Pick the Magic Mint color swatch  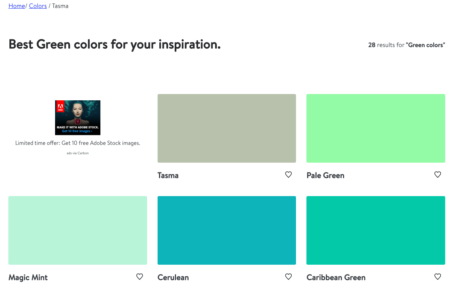click(x=78, y=230)
